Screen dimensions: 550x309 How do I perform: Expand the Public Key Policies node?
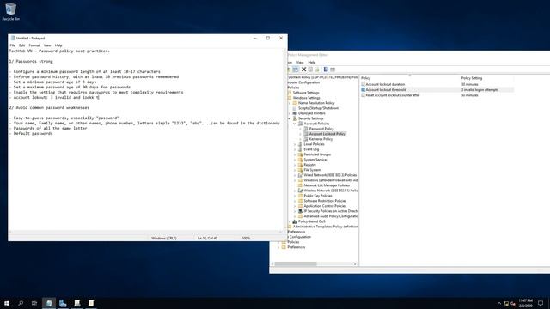pyautogui.click(x=295, y=196)
